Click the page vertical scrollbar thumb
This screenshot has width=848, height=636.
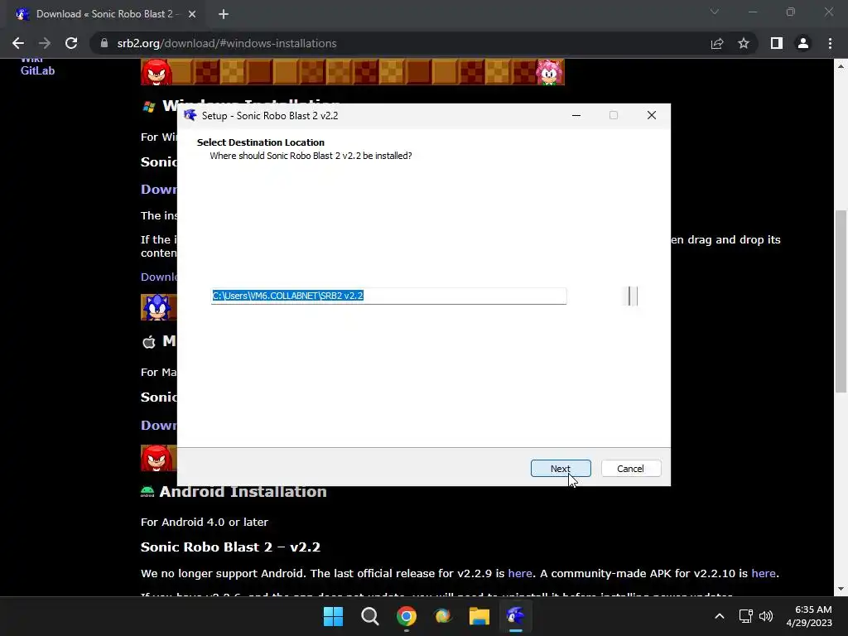(x=841, y=301)
